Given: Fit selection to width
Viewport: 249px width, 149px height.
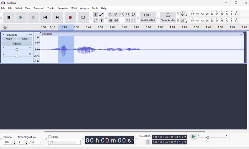Looking at the screenshot, I should point(122,15).
